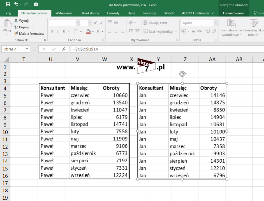264x201 pixels.
Task: Click the camera tool in Quick Access
Action: point(36,4)
